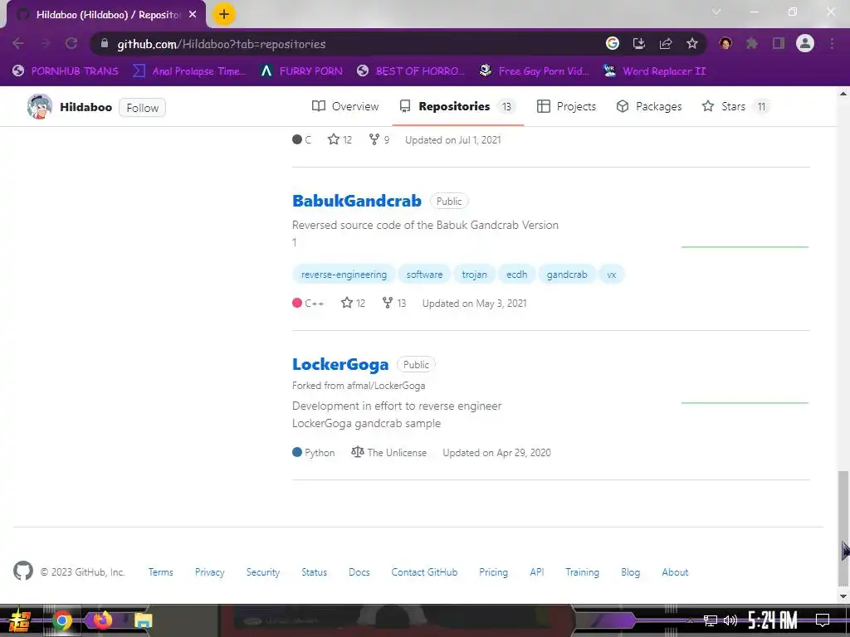Click the reverse-engineering topic tag
Image resolution: width=850 pixels, height=637 pixels.
tap(344, 275)
